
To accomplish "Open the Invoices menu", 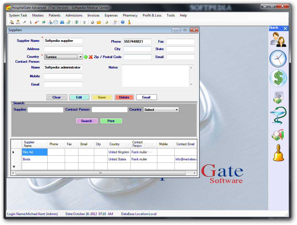I will (x=93, y=15).
